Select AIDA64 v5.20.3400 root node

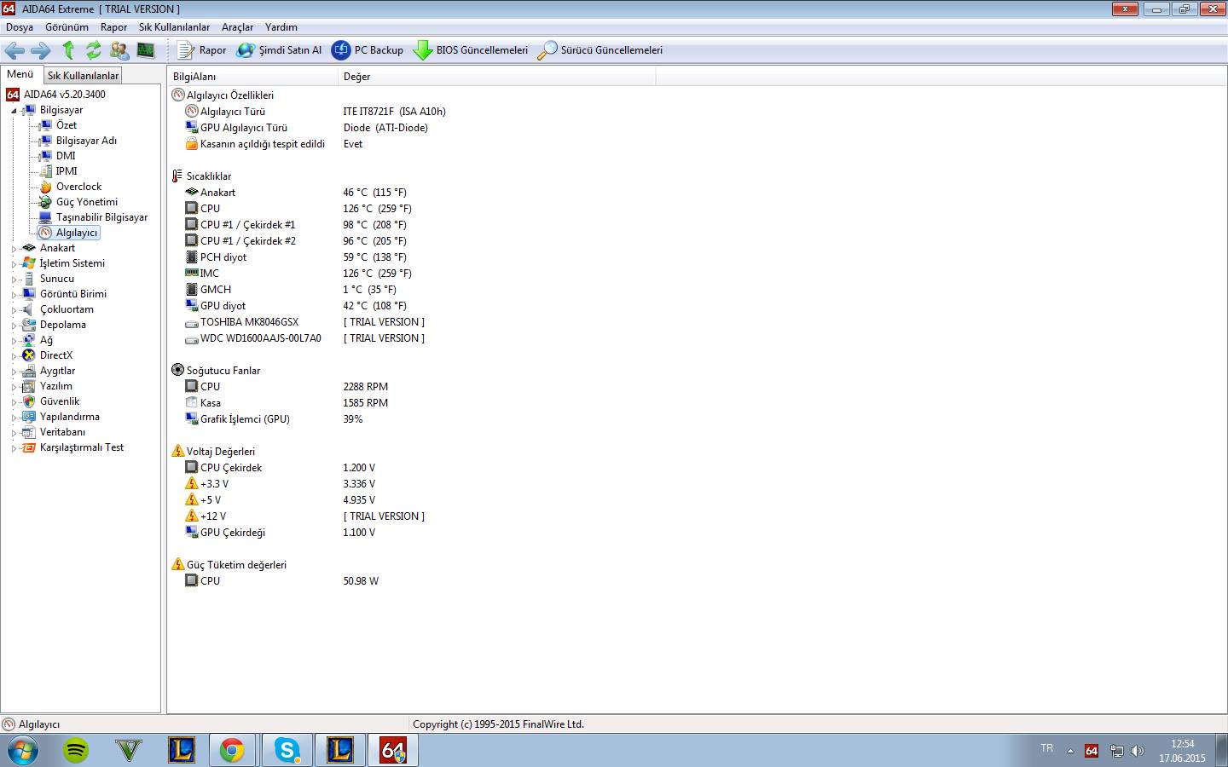pyautogui.click(x=65, y=95)
